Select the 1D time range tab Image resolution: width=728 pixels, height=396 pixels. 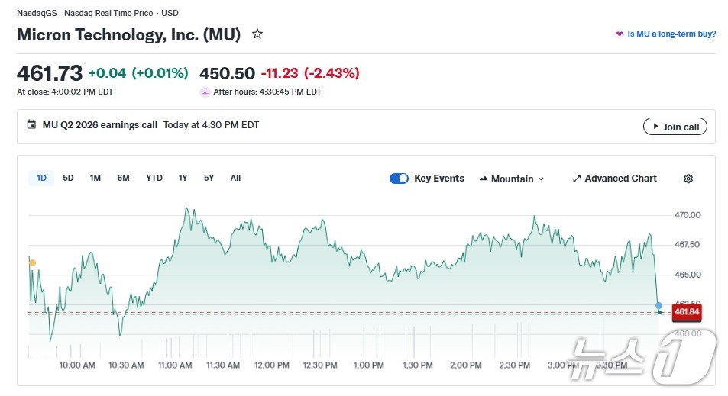(x=41, y=179)
